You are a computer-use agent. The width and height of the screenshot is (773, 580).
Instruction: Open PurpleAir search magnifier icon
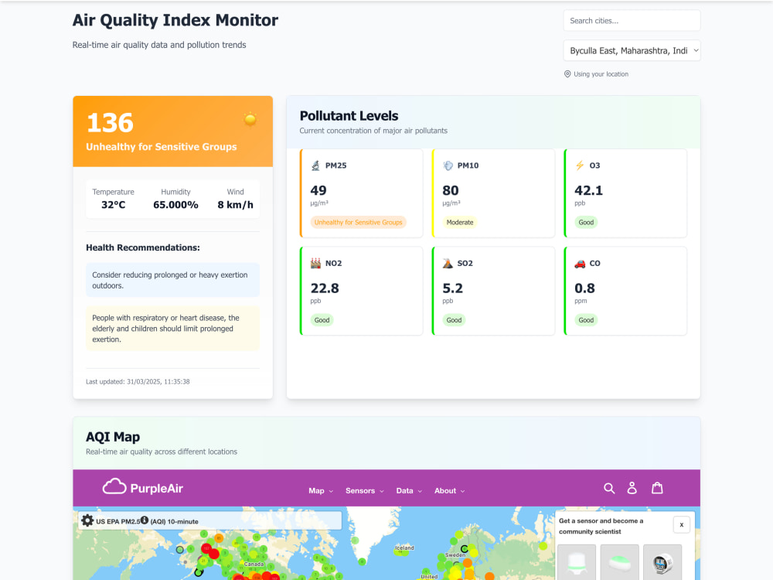[609, 488]
